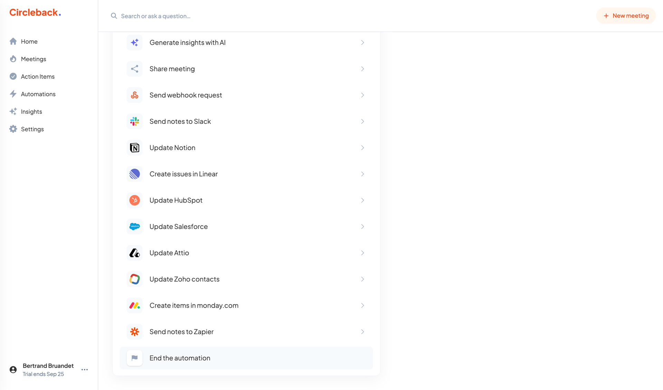Click the HubSpot icon

point(134,200)
